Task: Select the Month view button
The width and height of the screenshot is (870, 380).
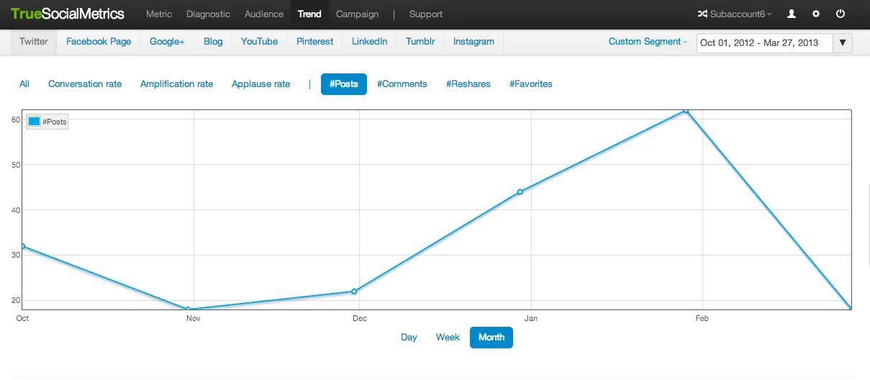Action: 491,338
